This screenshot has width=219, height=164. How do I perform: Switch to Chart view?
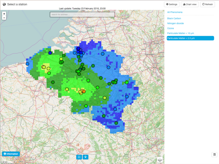(190, 4)
